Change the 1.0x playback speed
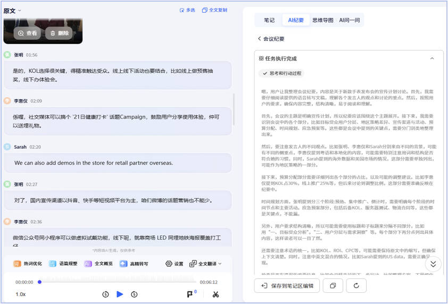The image size is (448, 304). (20, 294)
